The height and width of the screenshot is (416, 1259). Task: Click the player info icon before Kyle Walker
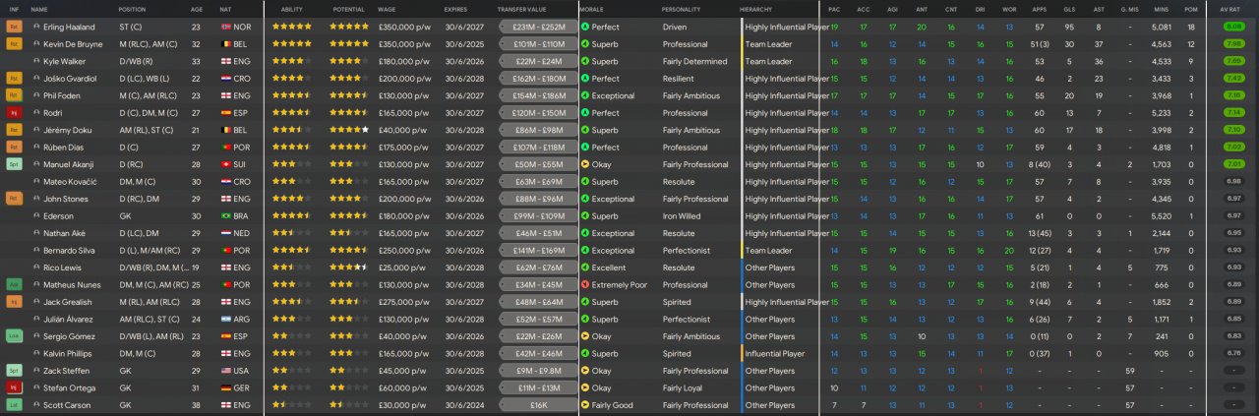[x=36, y=62]
